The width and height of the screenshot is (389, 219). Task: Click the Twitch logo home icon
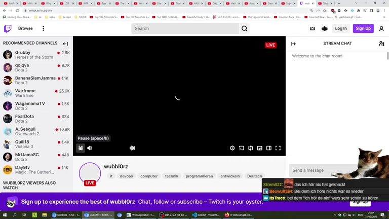[8, 28]
